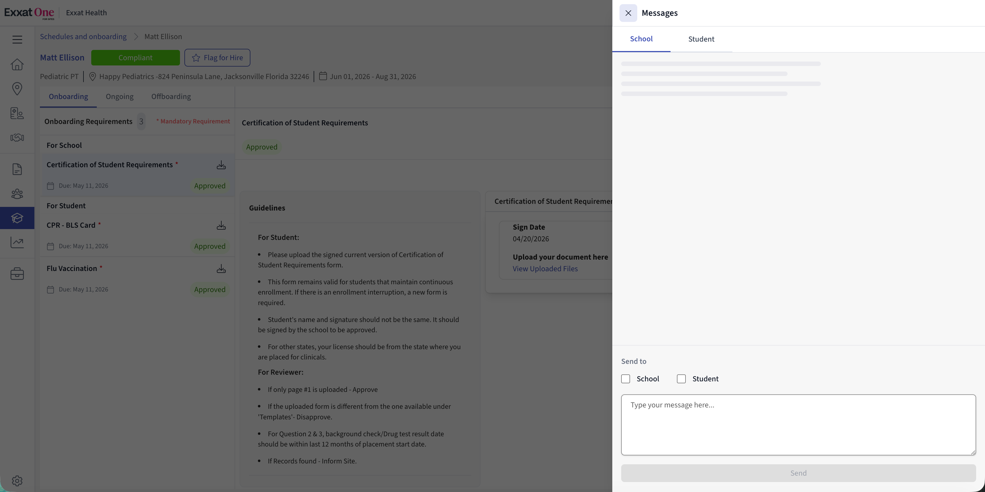Image resolution: width=985 pixels, height=492 pixels.
Task: Click Matt Ellison name link
Action: (x=62, y=58)
